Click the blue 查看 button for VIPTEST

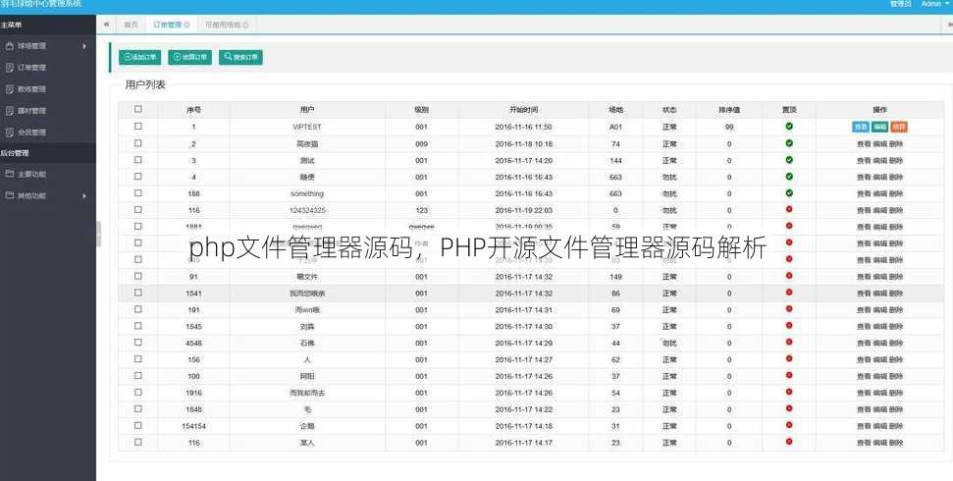861,127
